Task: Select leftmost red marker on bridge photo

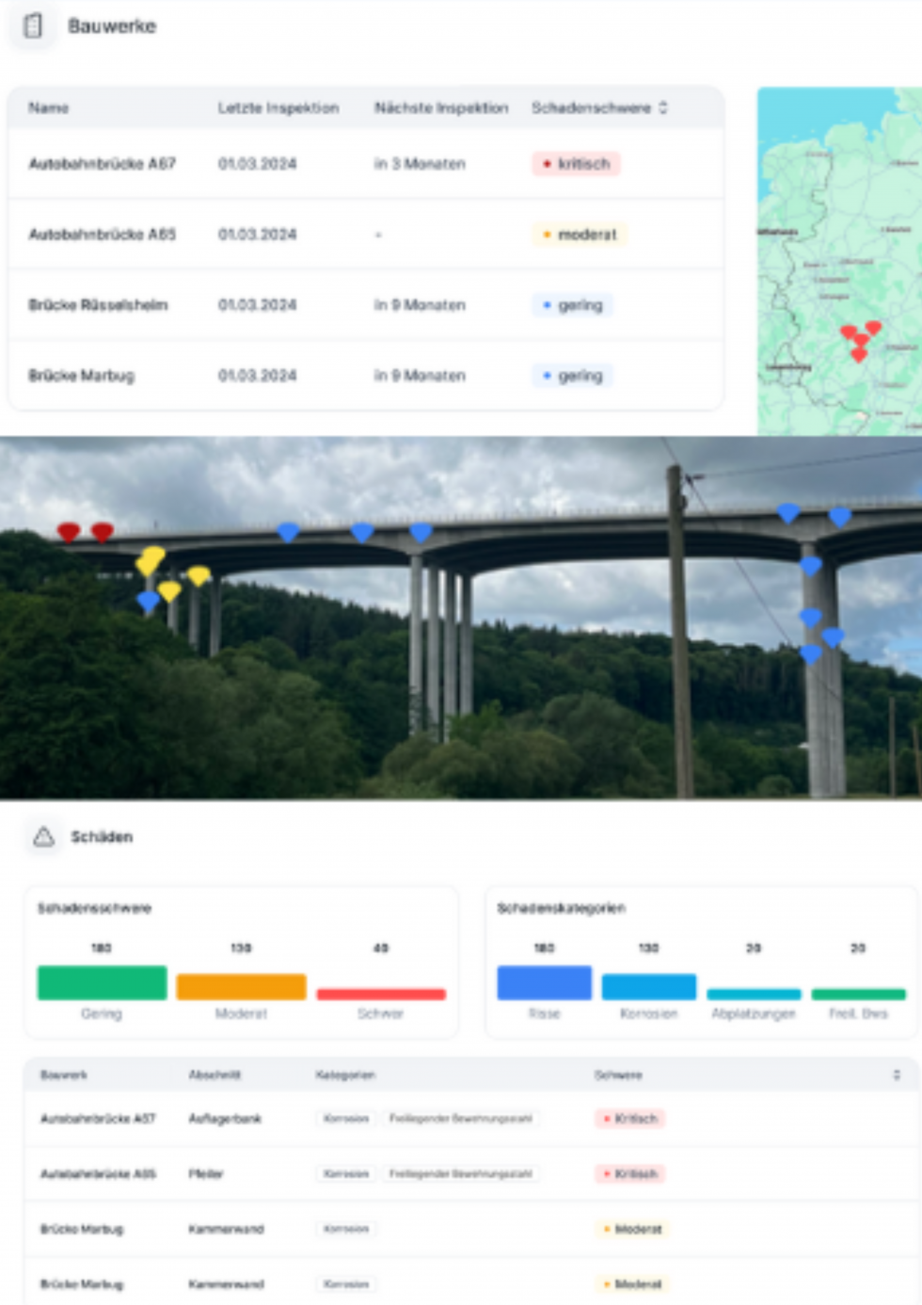Action: [x=68, y=532]
